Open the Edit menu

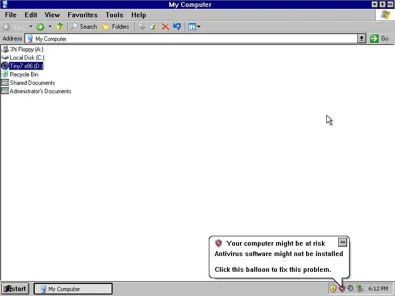pos(31,15)
